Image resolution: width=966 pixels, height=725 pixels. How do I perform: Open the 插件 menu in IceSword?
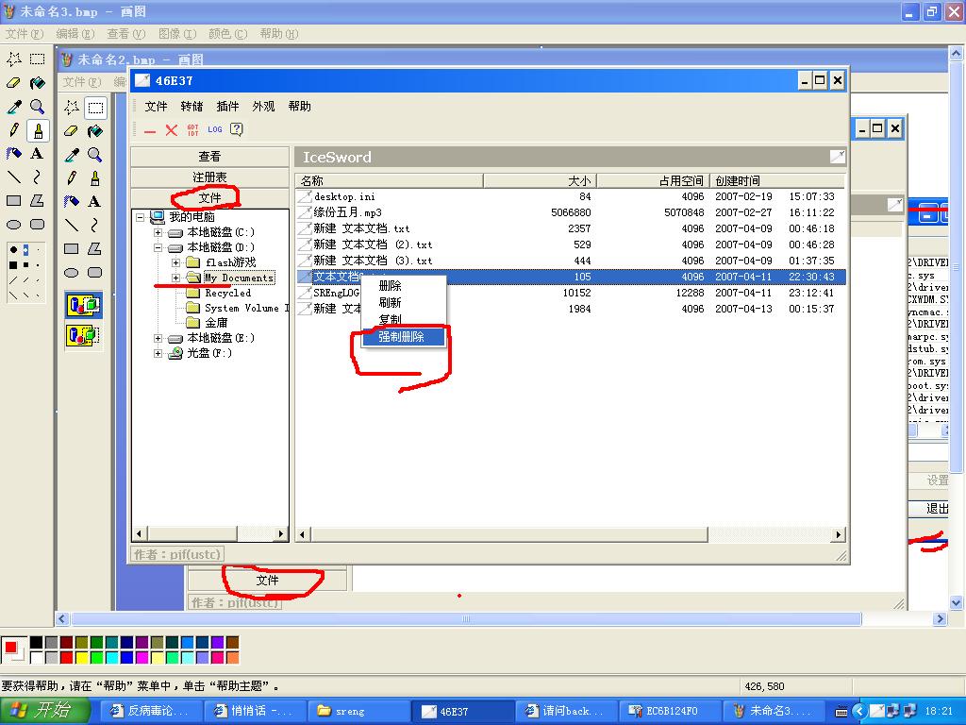point(227,106)
